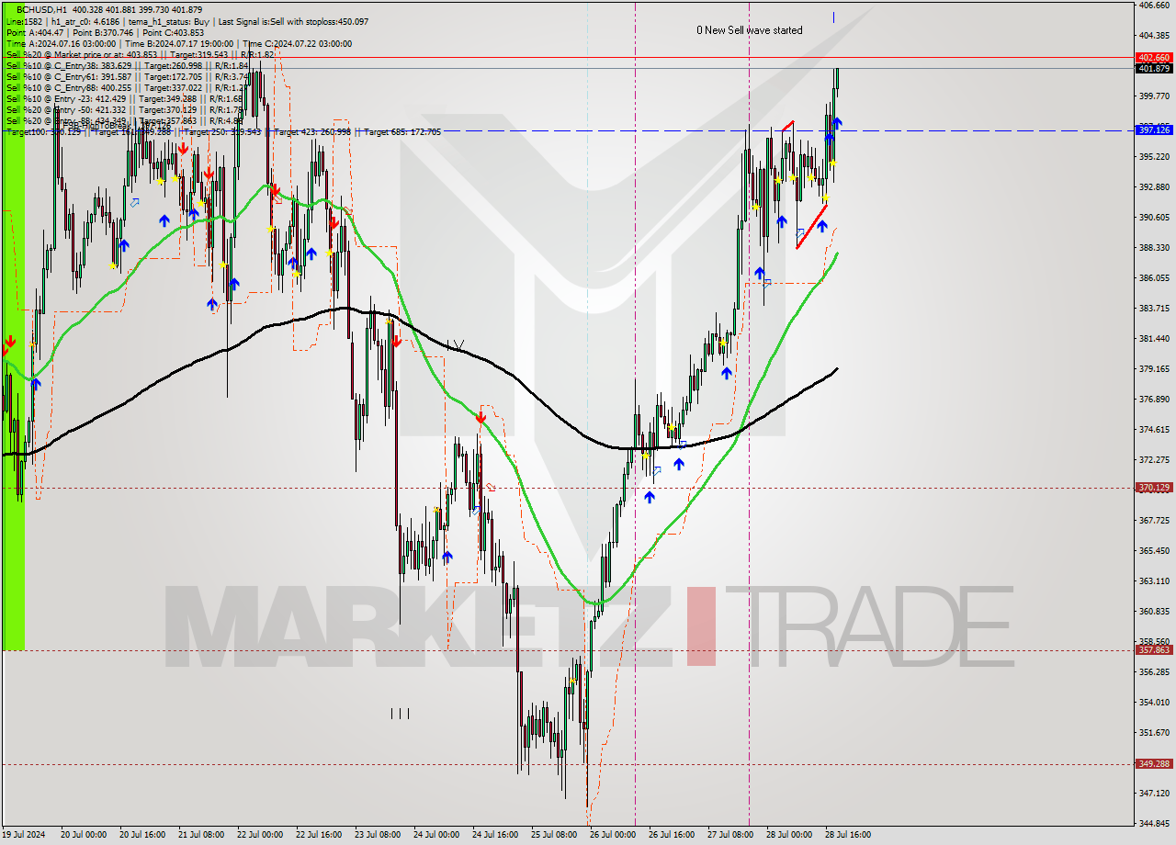The height and width of the screenshot is (845, 1176).
Task: Click the 383.715 price axis label
Action: [x=1154, y=309]
